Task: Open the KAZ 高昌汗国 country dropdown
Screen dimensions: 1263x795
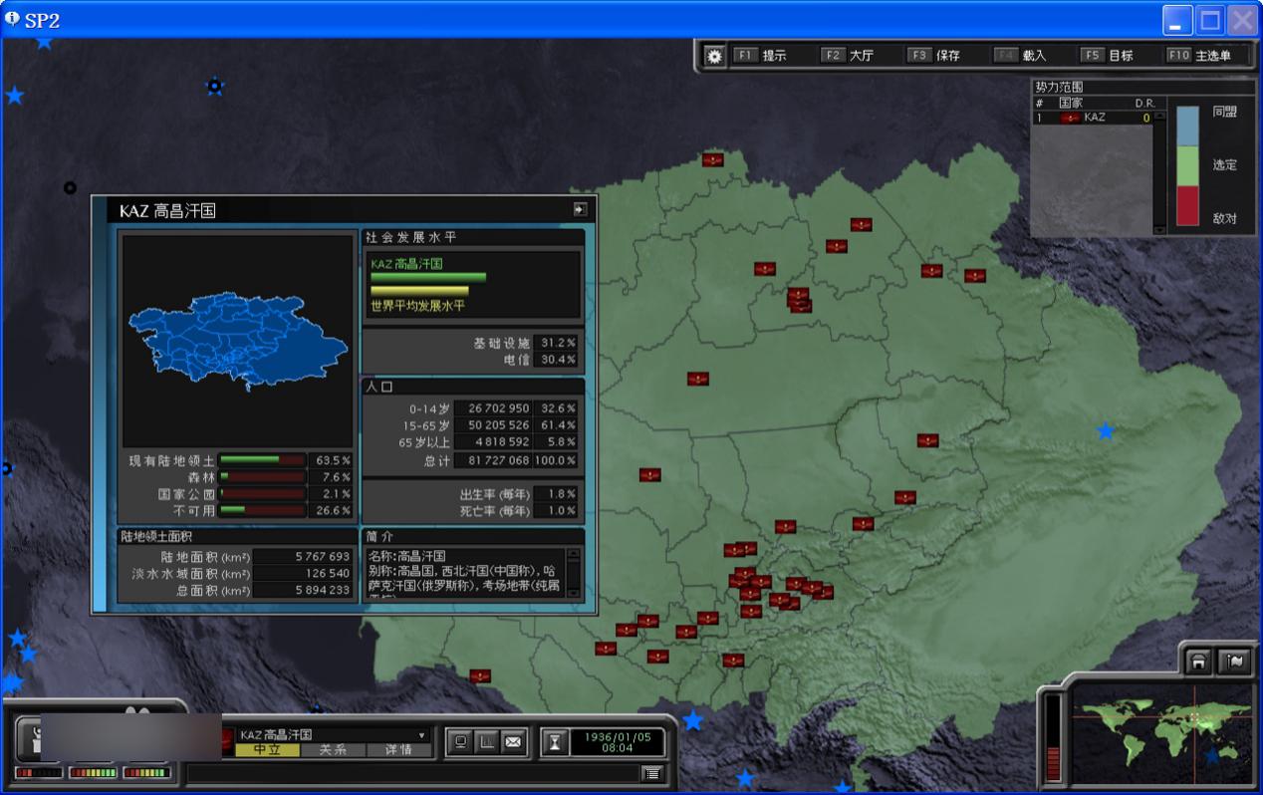Action: pos(421,735)
